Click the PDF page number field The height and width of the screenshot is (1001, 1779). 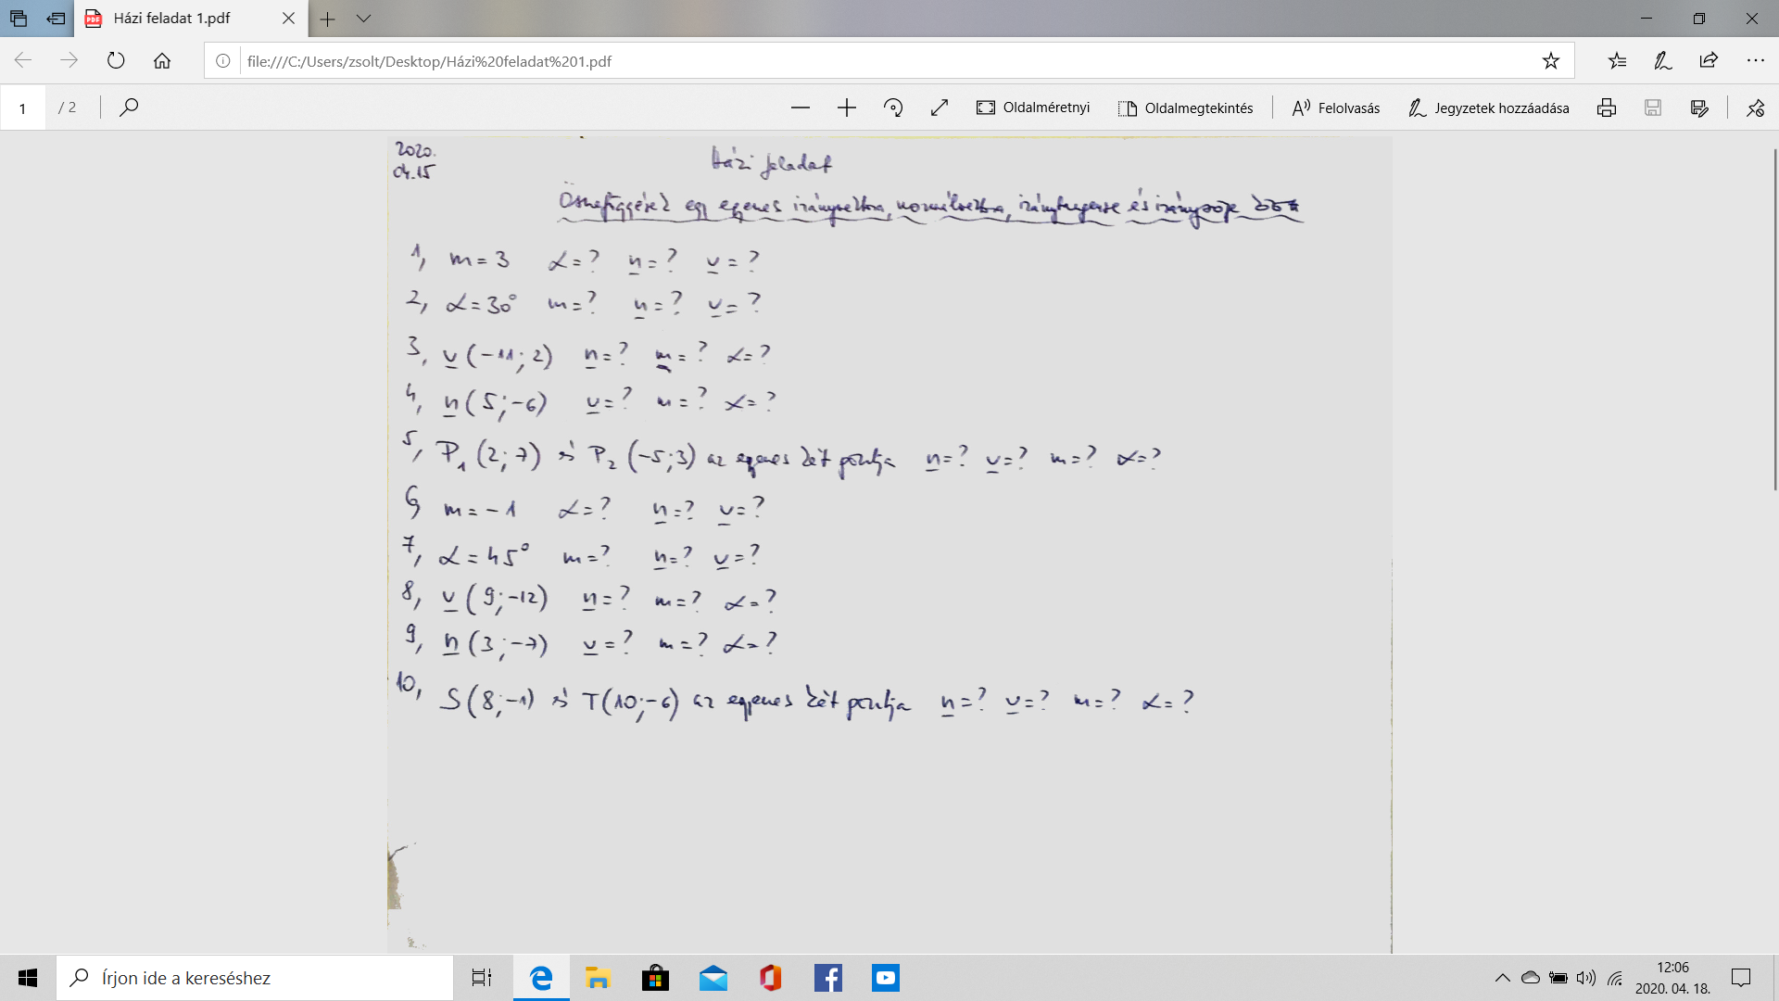point(23,108)
